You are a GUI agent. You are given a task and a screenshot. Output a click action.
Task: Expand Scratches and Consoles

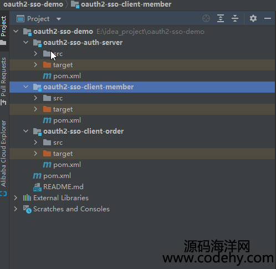pos(16,209)
